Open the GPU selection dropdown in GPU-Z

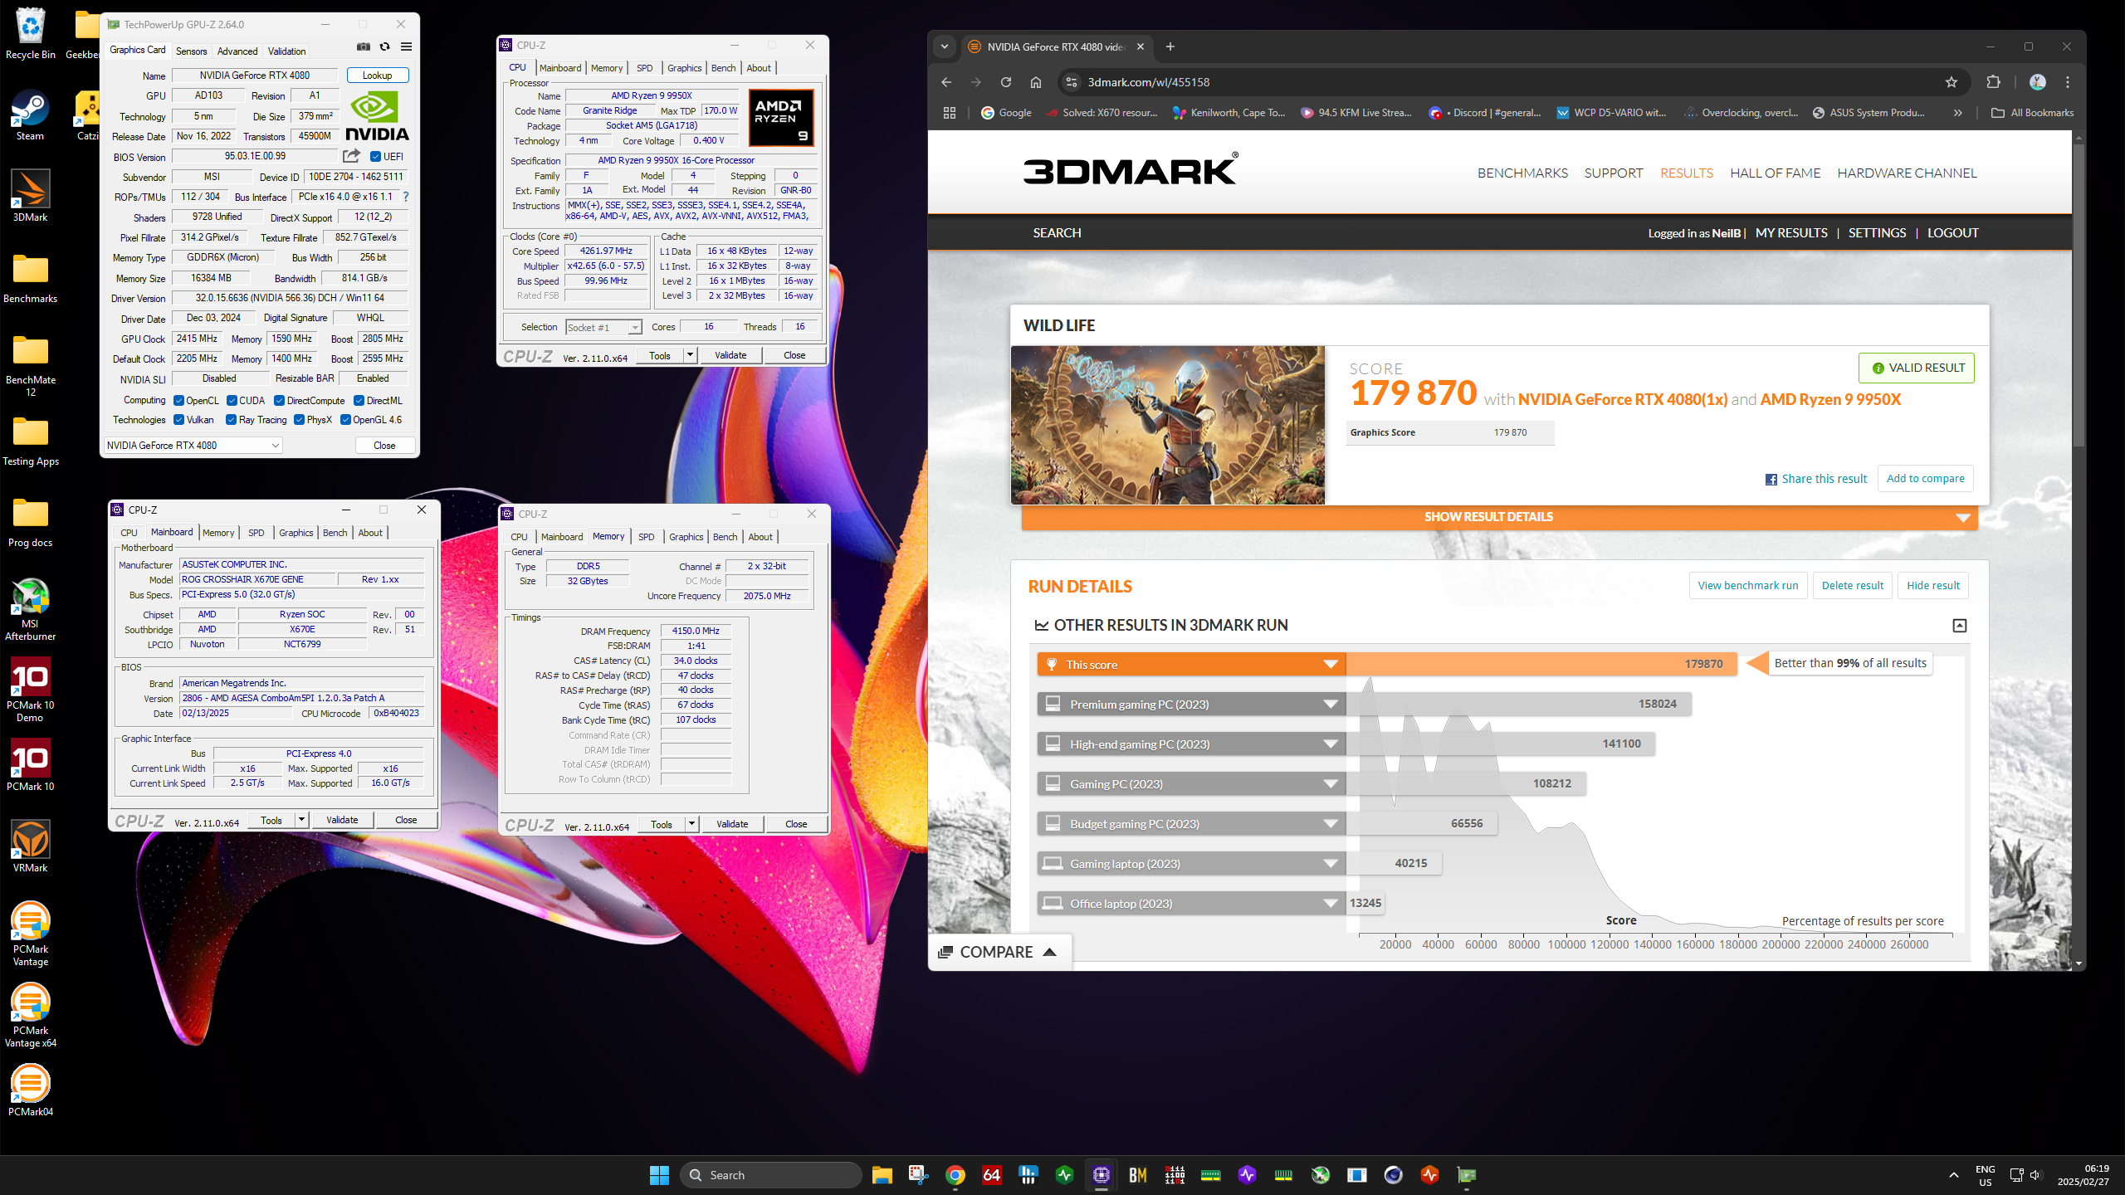pyautogui.click(x=193, y=446)
